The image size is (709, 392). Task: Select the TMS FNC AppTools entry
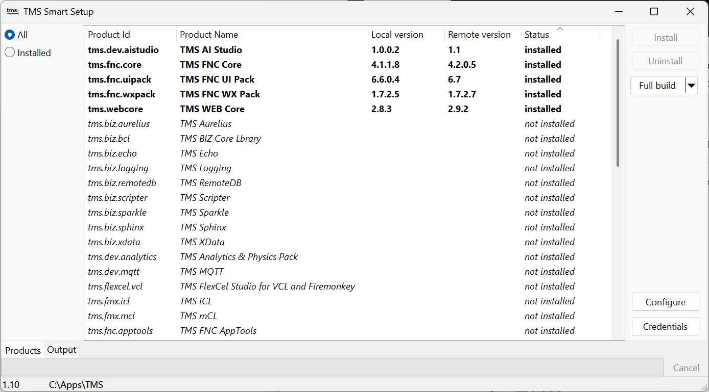click(x=218, y=331)
